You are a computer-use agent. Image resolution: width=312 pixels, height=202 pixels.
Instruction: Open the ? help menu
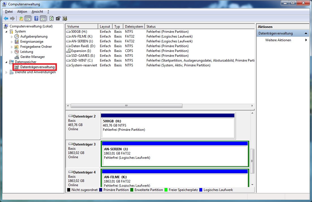48,12
